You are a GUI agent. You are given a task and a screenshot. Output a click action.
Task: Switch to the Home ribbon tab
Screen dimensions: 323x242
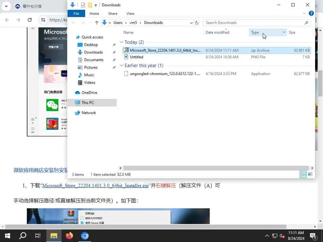click(94, 14)
